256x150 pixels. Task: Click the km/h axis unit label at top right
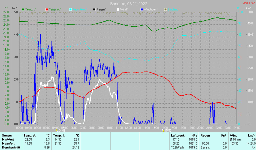click(x=249, y=8)
